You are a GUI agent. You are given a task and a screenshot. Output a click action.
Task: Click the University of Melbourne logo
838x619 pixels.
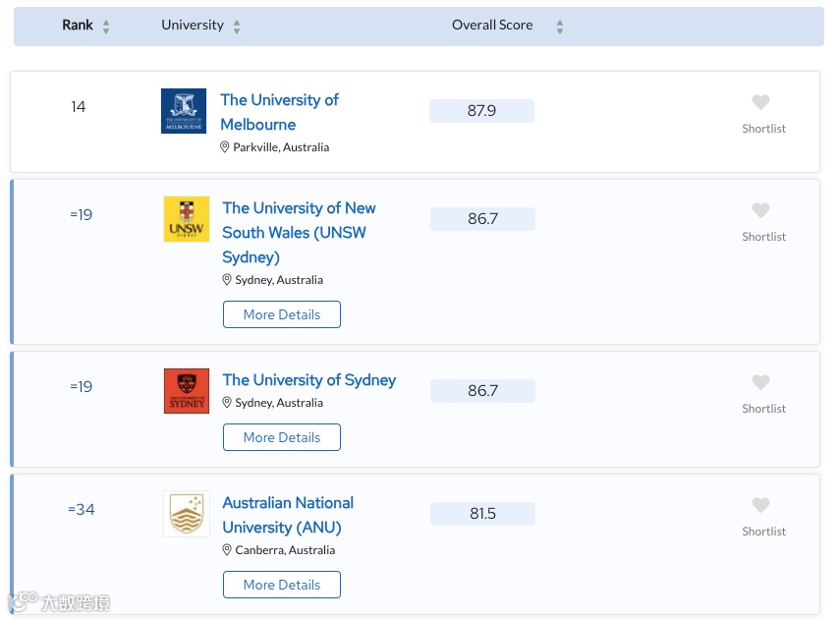click(x=184, y=111)
